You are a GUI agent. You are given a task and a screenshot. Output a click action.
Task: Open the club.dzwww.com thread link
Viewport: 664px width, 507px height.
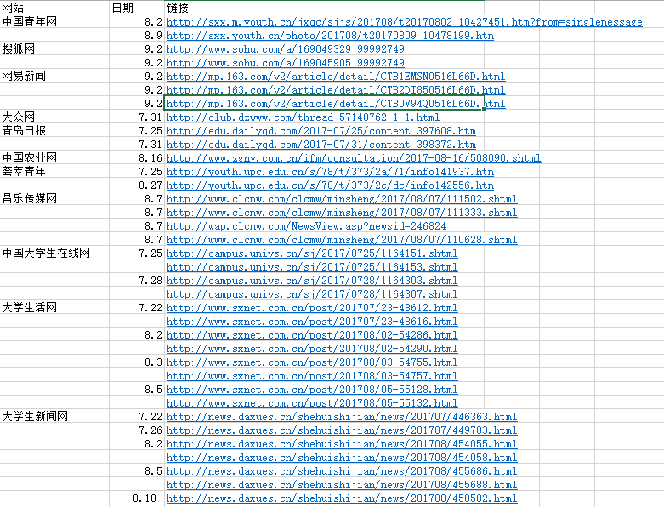(303, 117)
